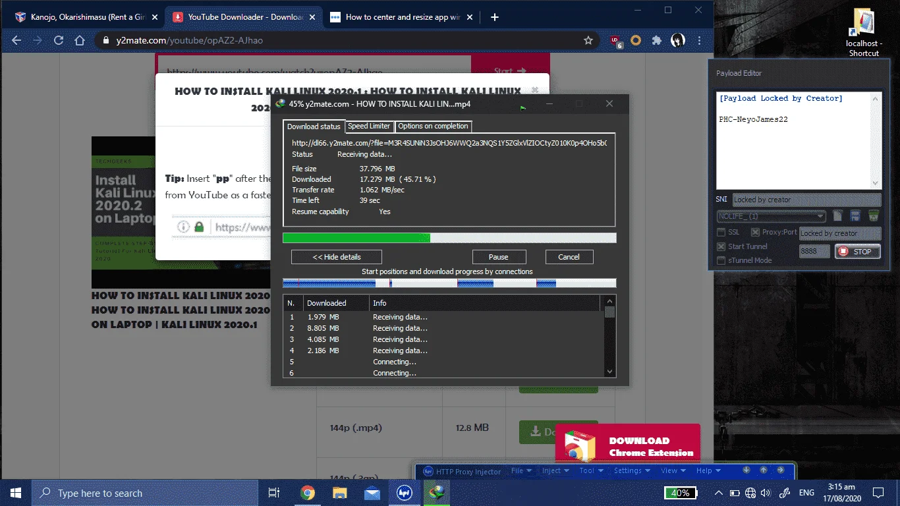Image resolution: width=900 pixels, height=506 pixels.
Task: Toggle the sTunnel Mode checkbox
Action: coord(721,260)
